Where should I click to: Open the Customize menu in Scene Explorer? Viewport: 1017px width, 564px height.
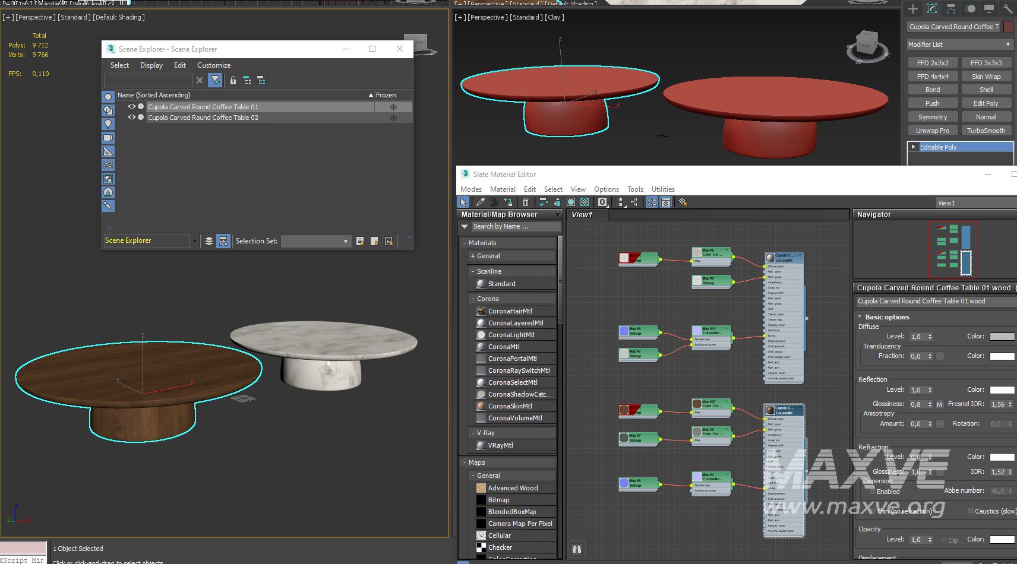tap(213, 65)
